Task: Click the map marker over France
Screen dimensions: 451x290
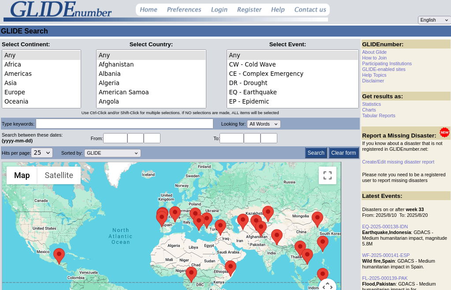Action: (175, 214)
